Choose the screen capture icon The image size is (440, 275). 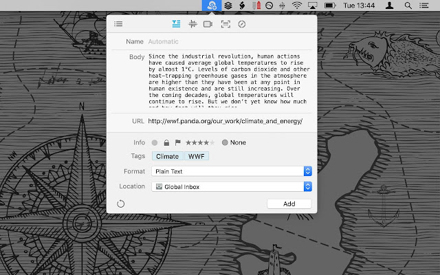point(225,24)
